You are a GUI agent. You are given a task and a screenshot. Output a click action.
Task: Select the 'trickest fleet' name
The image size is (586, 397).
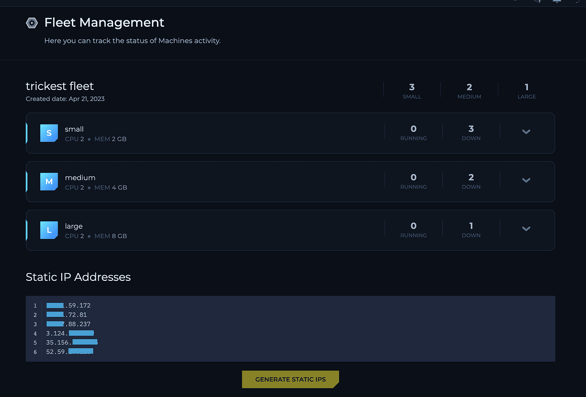(x=60, y=86)
